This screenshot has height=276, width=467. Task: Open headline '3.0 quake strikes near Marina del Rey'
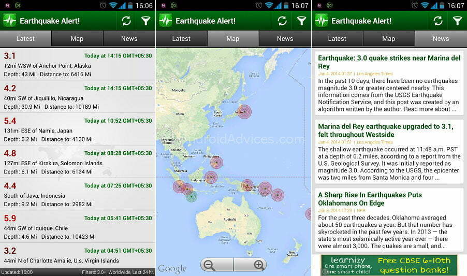(389, 62)
